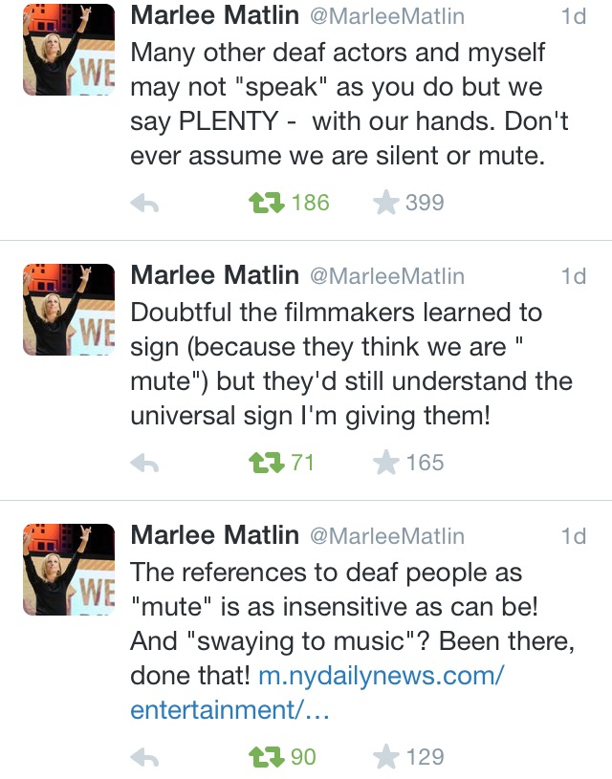Retweet the tweet with 71 retweets
The height and width of the screenshot is (779, 612).
coord(267,463)
